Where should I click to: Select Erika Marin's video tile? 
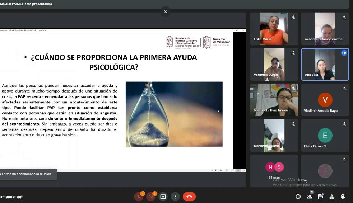(274, 29)
